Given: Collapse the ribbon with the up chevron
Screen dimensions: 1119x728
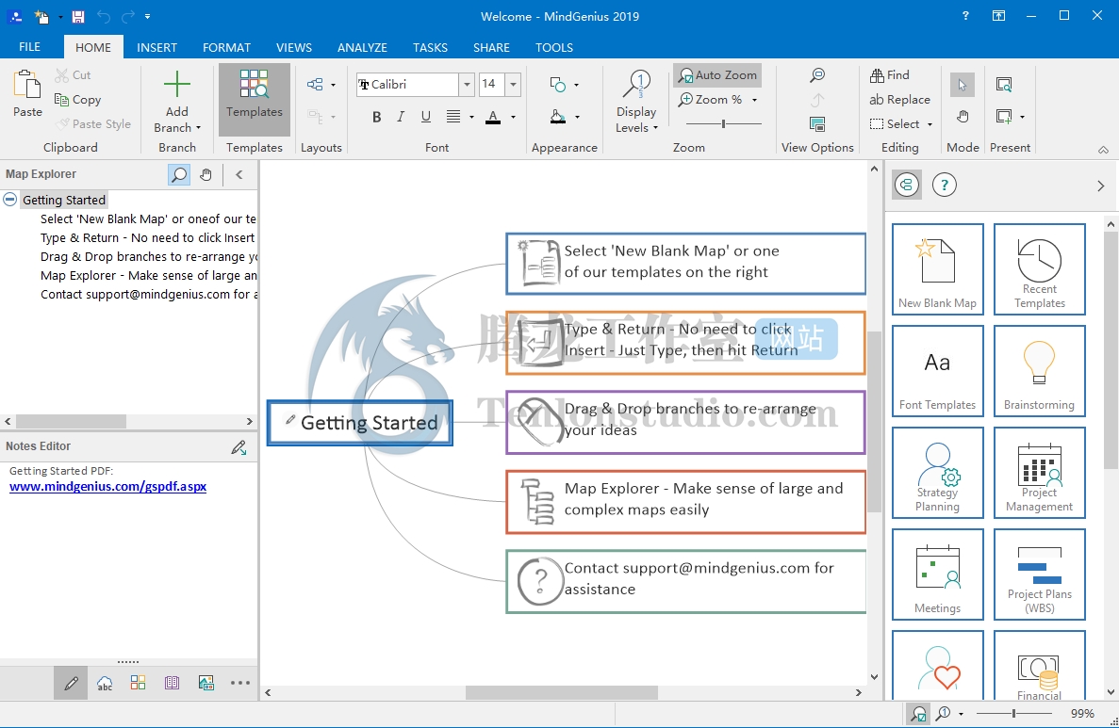Looking at the screenshot, I should point(1103,150).
